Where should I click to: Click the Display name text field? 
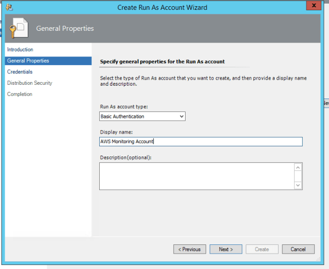click(x=200, y=142)
